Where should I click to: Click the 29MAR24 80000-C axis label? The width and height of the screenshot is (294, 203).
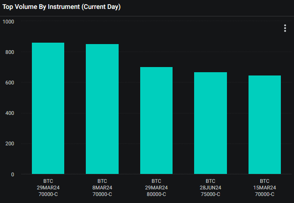(x=156, y=188)
